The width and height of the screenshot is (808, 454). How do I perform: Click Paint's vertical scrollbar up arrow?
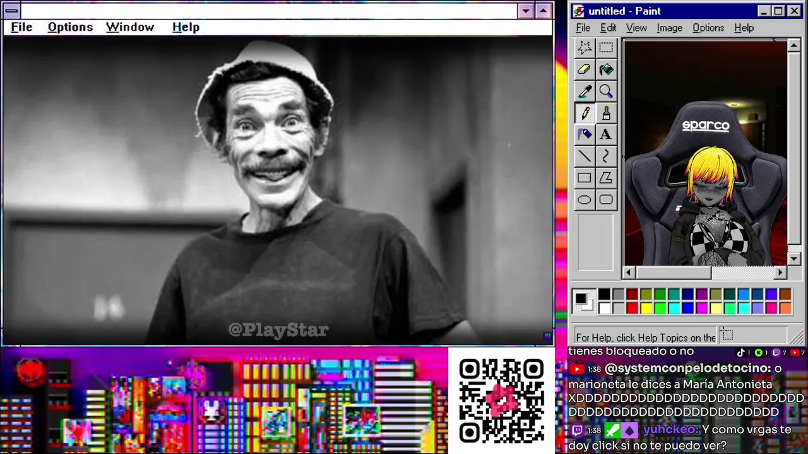point(794,45)
